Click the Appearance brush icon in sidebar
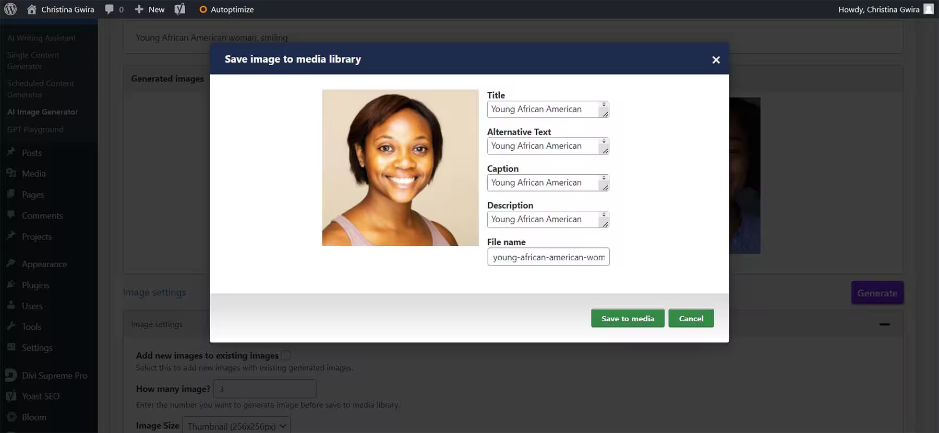The width and height of the screenshot is (939, 433). [x=11, y=263]
